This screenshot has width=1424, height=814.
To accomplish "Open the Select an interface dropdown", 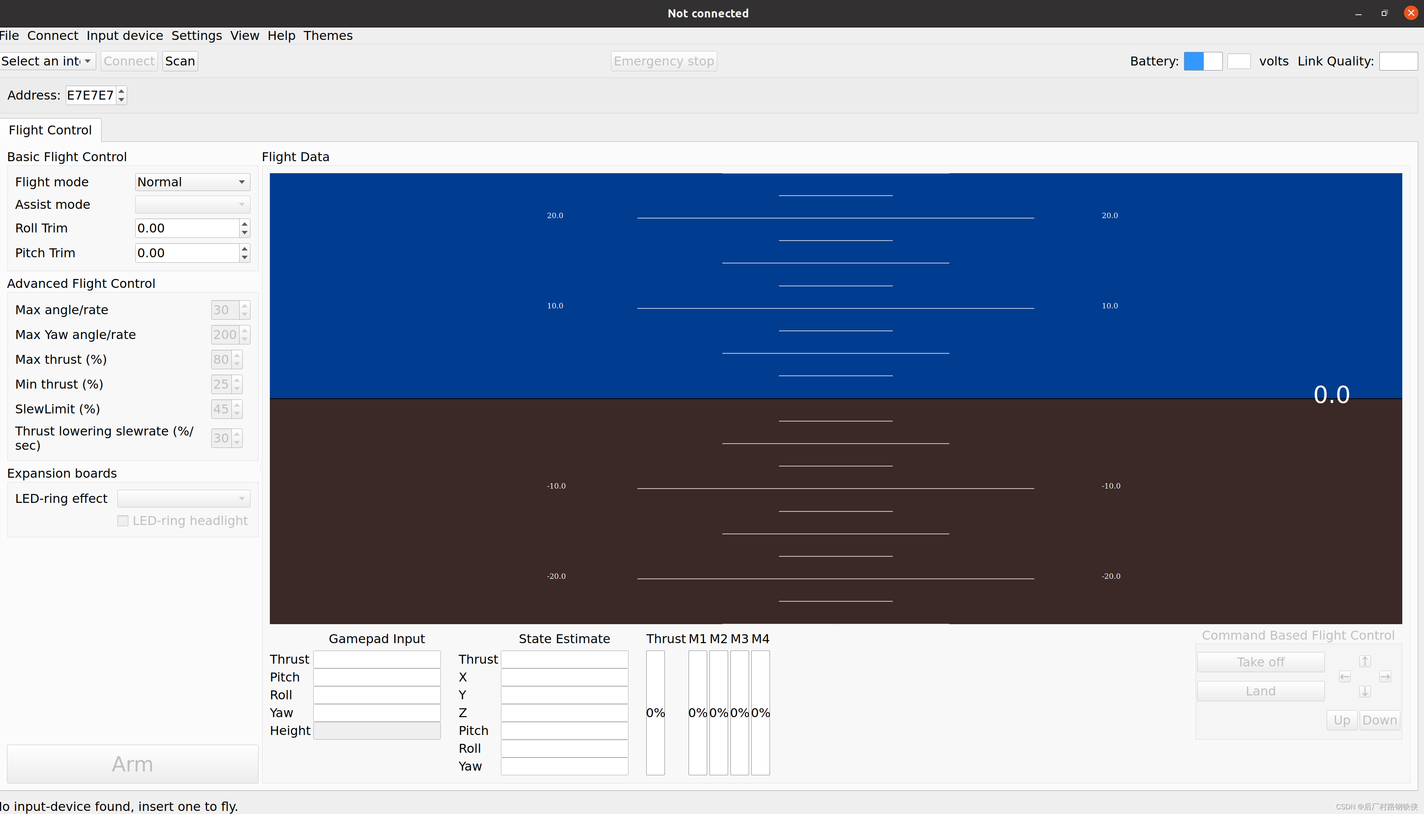I will tap(48, 61).
